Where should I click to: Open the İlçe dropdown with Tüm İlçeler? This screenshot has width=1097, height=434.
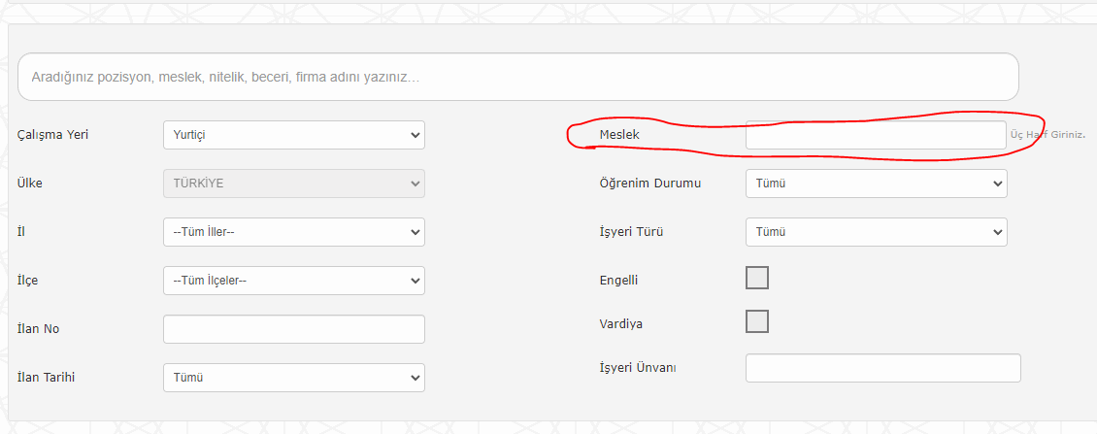(294, 281)
